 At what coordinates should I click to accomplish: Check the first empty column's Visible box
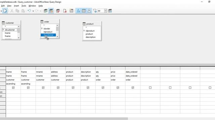coord(150,88)
